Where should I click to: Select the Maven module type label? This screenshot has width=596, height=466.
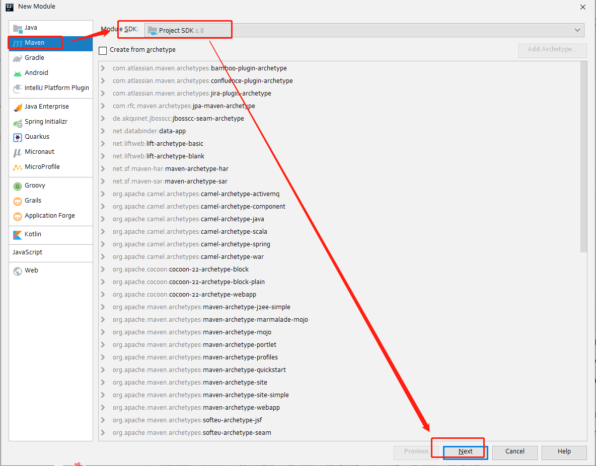(x=35, y=43)
